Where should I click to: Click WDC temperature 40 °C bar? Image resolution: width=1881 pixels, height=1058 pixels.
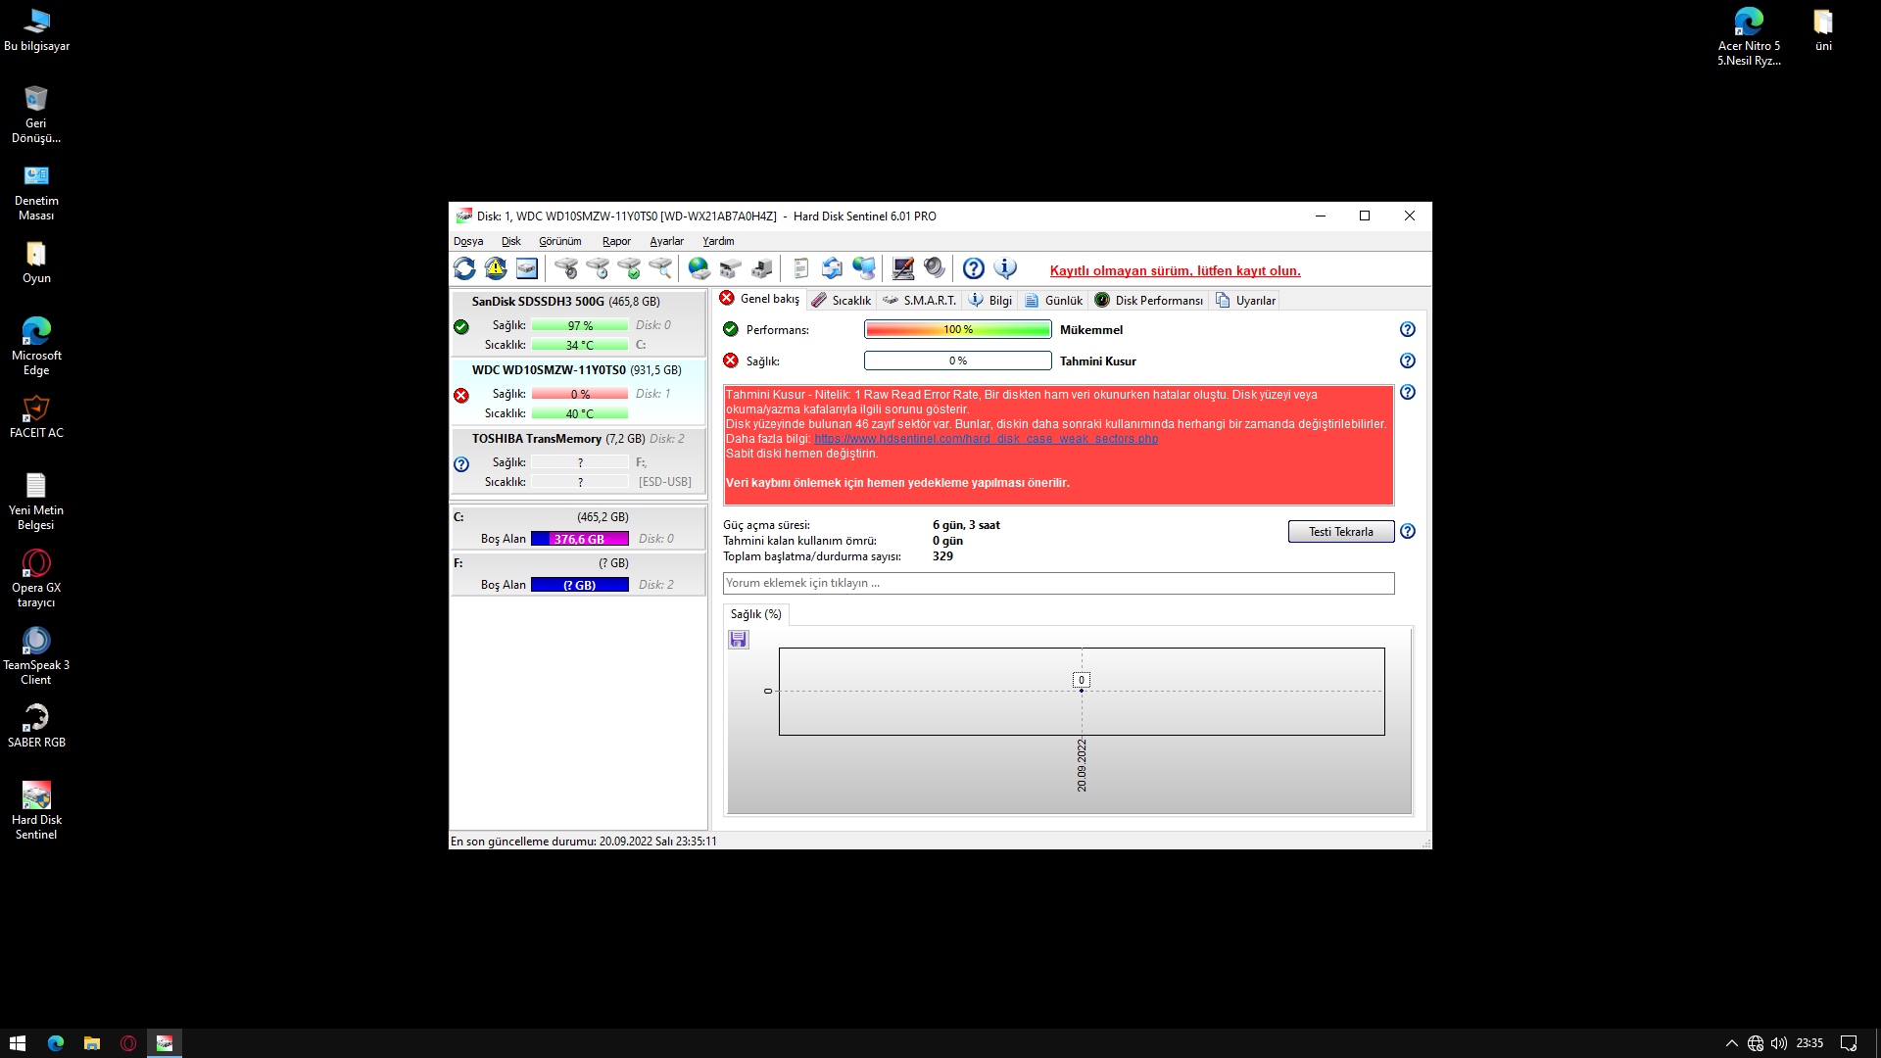[x=580, y=413]
